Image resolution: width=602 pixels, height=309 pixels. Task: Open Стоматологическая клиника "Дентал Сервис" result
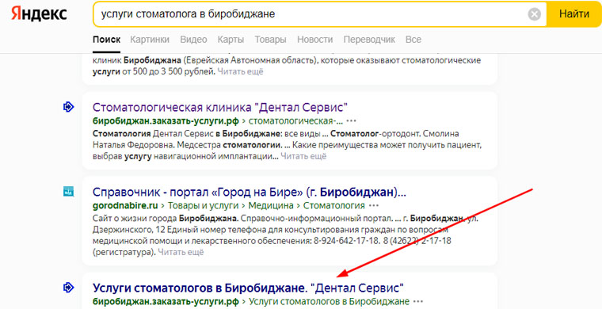tap(220, 107)
